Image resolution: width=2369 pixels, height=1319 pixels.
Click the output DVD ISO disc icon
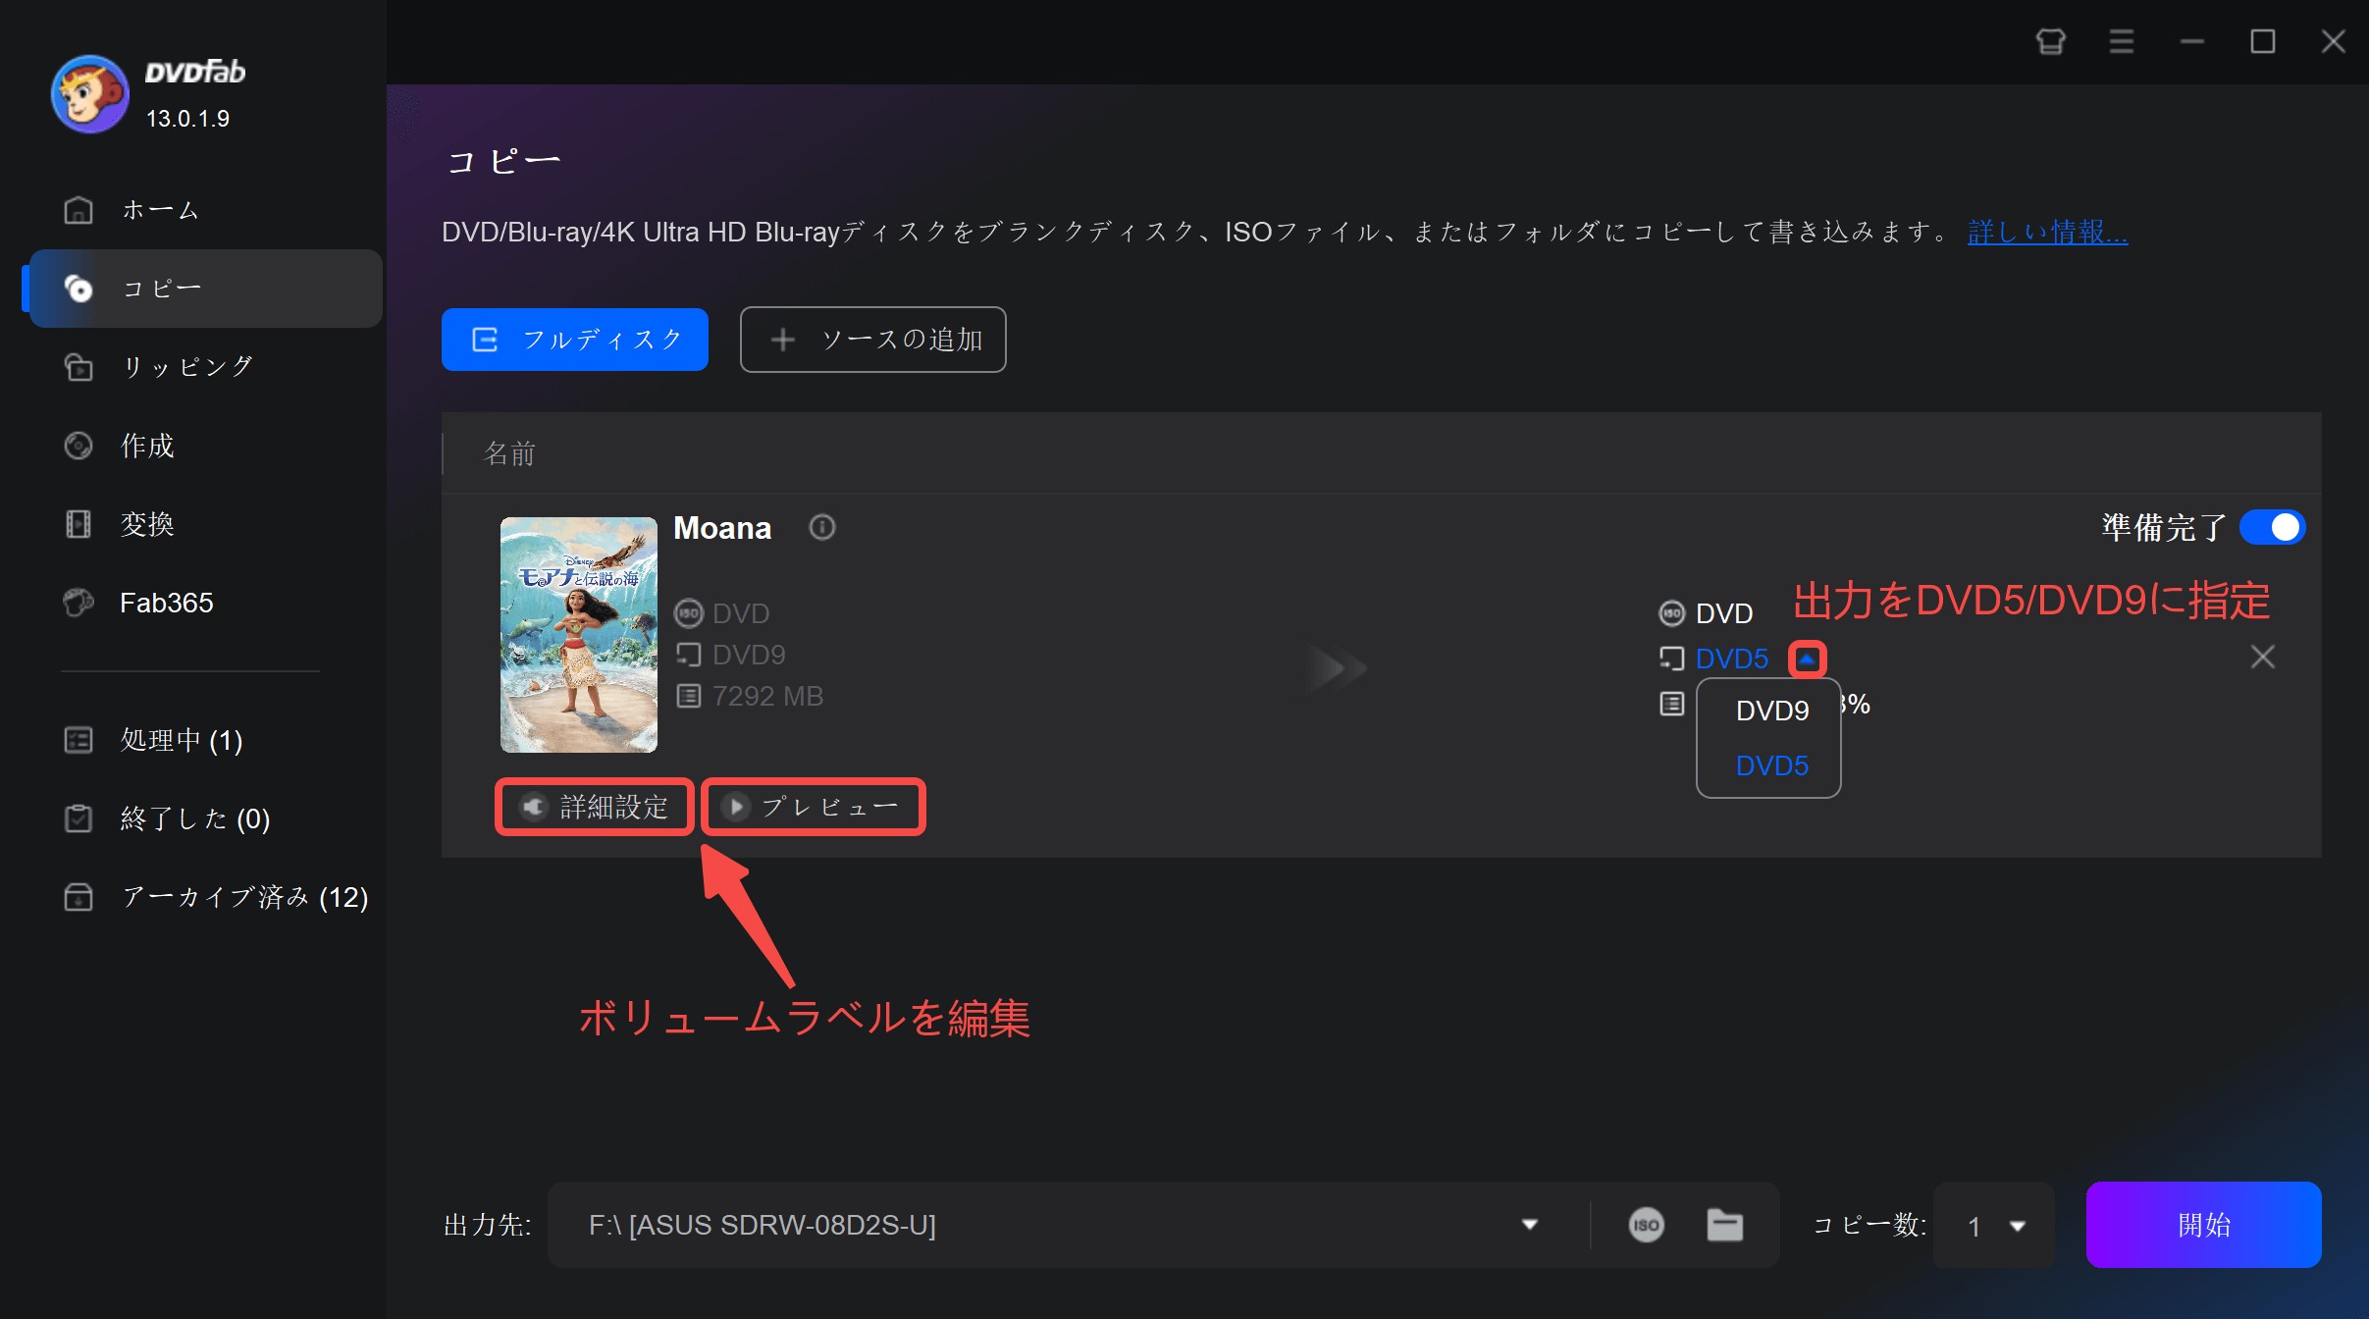[1671, 613]
